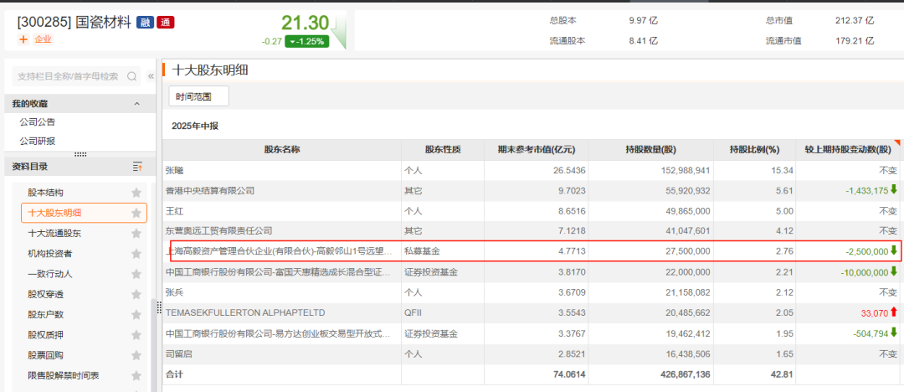Toggle favorite star for 股票回购
This screenshot has height=392, width=904.
coord(136,356)
